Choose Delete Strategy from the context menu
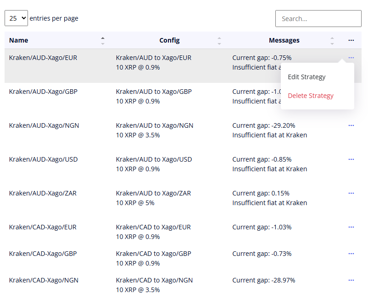This screenshot has height=293, width=368. 311,96
